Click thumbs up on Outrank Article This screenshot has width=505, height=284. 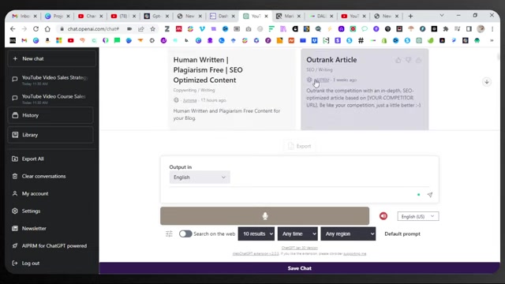(398, 60)
